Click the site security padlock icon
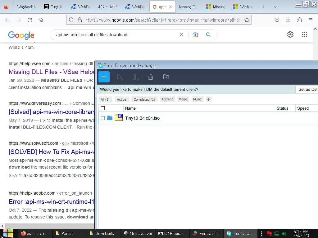Screen dimensions: 318x238 80,20
